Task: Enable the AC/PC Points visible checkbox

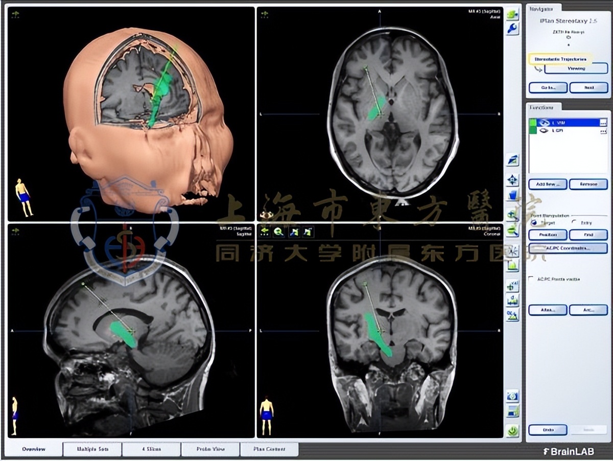Action: [x=532, y=280]
